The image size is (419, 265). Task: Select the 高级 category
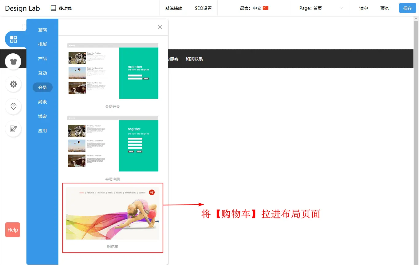tap(42, 102)
